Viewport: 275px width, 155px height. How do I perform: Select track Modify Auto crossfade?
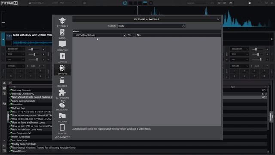[x=24, y=144]
